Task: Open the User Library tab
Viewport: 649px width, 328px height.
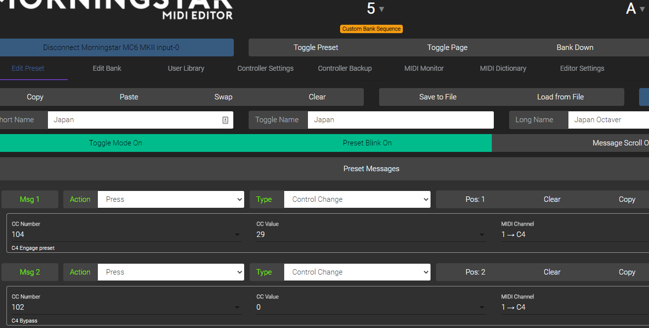Action: click(186, 68)
